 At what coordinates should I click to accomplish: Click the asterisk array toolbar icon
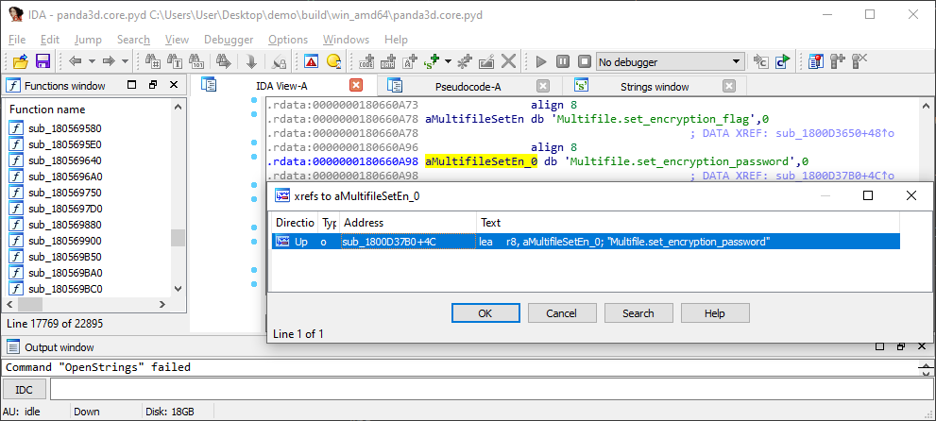[x=465, y=61]
